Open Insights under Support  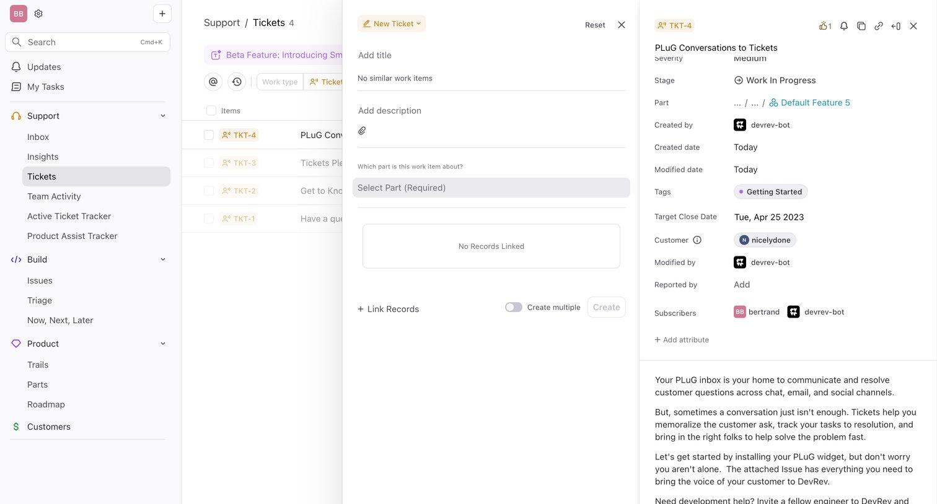coord(43,157)
